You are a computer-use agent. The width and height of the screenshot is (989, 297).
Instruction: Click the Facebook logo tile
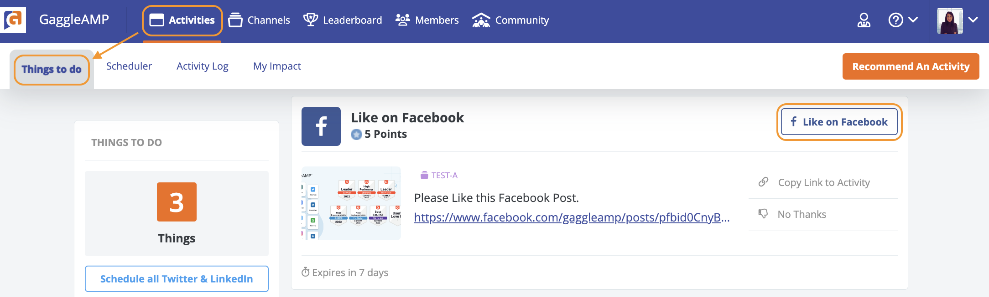[321, 126]
